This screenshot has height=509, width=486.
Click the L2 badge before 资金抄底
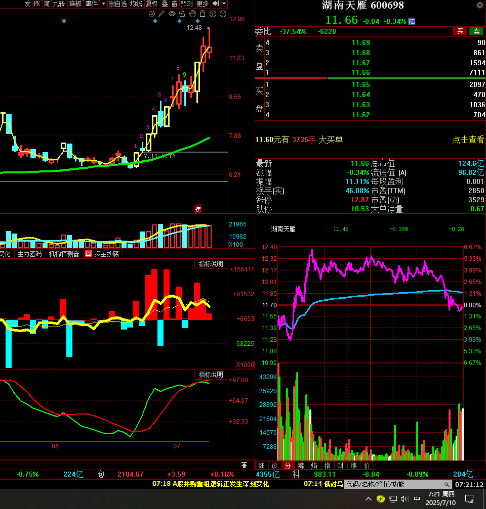pos(88,254)
